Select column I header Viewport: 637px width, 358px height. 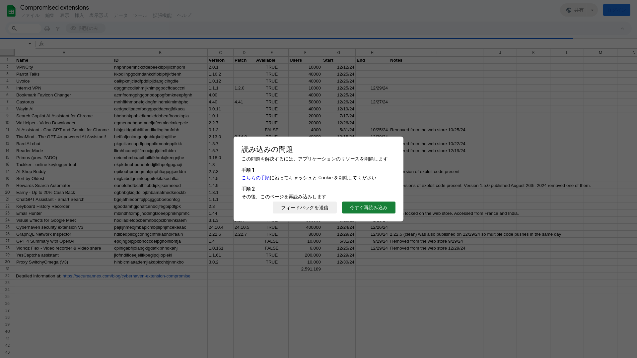(x=436, y=53)
